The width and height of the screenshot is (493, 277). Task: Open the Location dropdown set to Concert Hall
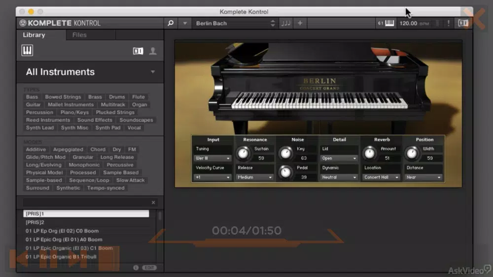pyautogui.click(x=381, y=177)
